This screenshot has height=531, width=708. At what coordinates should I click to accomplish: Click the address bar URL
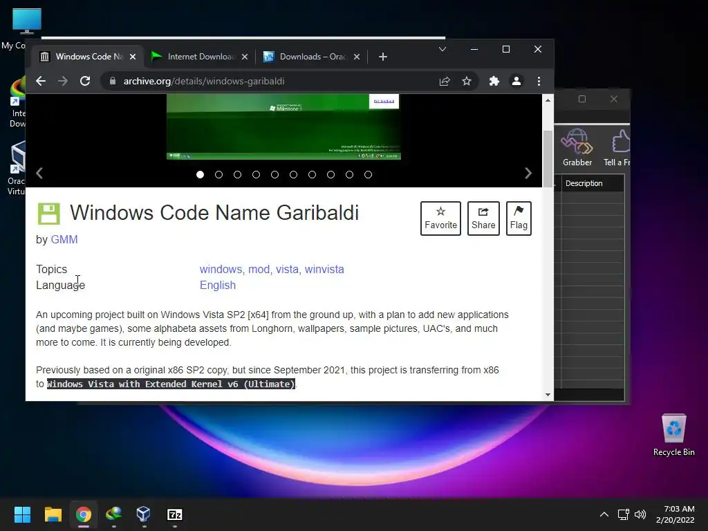(204, 82)
